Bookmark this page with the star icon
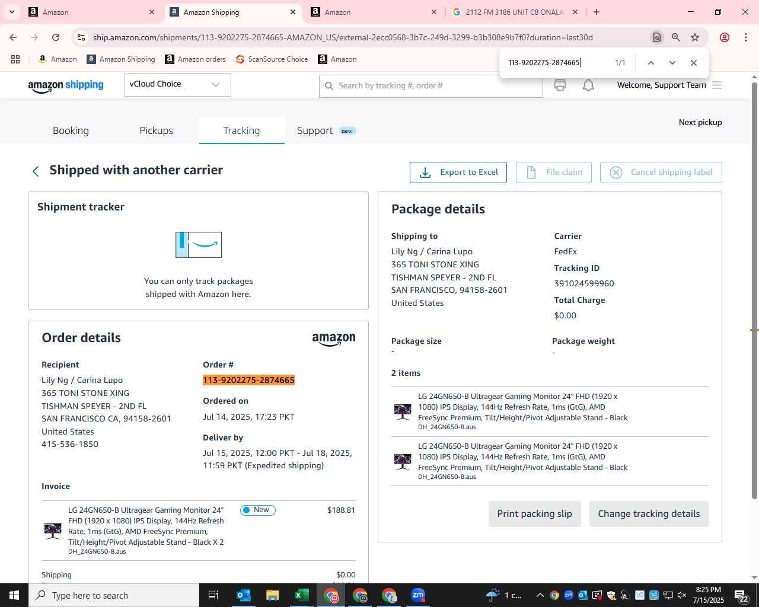The image size is (759, 607). point(695,37)
